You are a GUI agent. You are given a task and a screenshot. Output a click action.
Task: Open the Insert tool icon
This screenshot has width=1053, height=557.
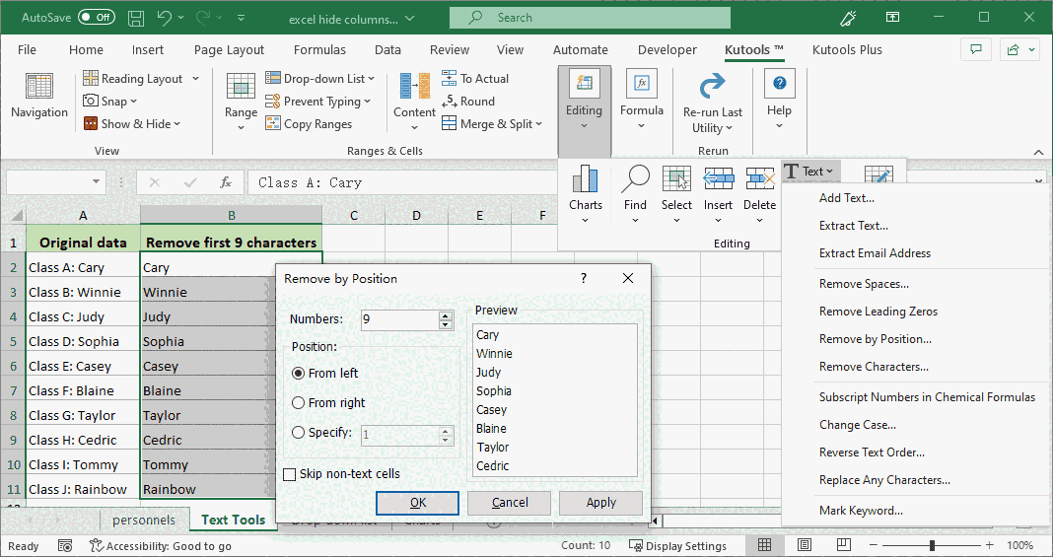click(718, 179)
